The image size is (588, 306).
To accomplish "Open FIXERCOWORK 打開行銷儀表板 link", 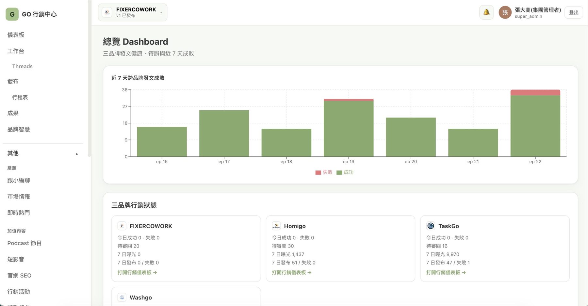I will pos(137,272).
